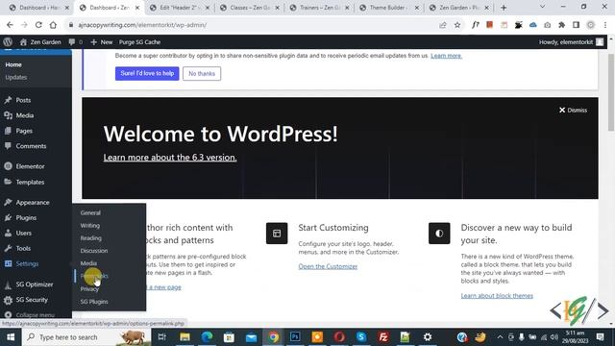Screen dimensions: 615x346
Task: Open Settings in sidebar
Action: pyautogui.click(x=27, y=263)
